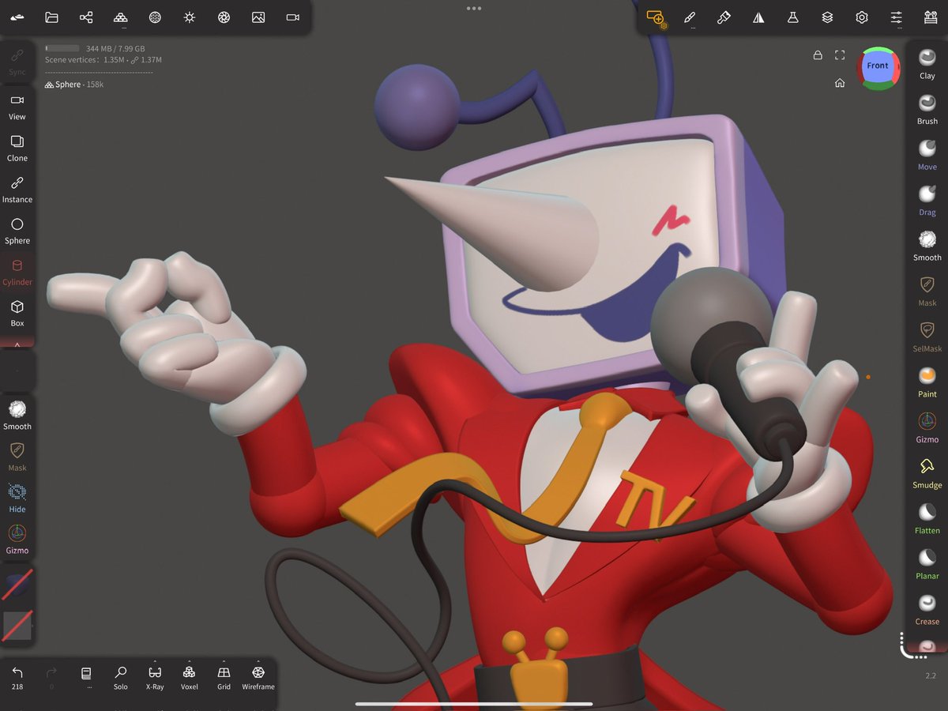Select the Planar tool
The height and width of the screenshot is (711, 948).
point(927,564)
